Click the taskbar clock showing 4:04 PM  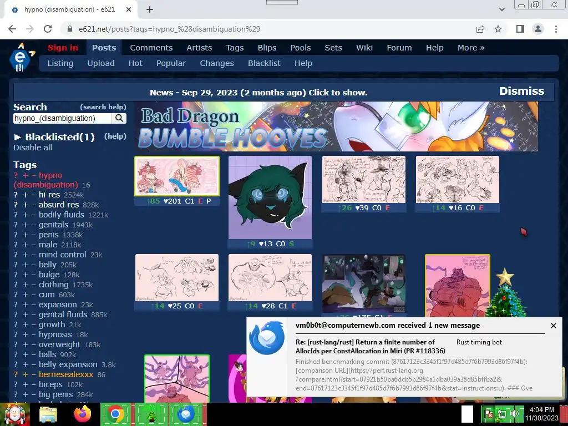541,414
